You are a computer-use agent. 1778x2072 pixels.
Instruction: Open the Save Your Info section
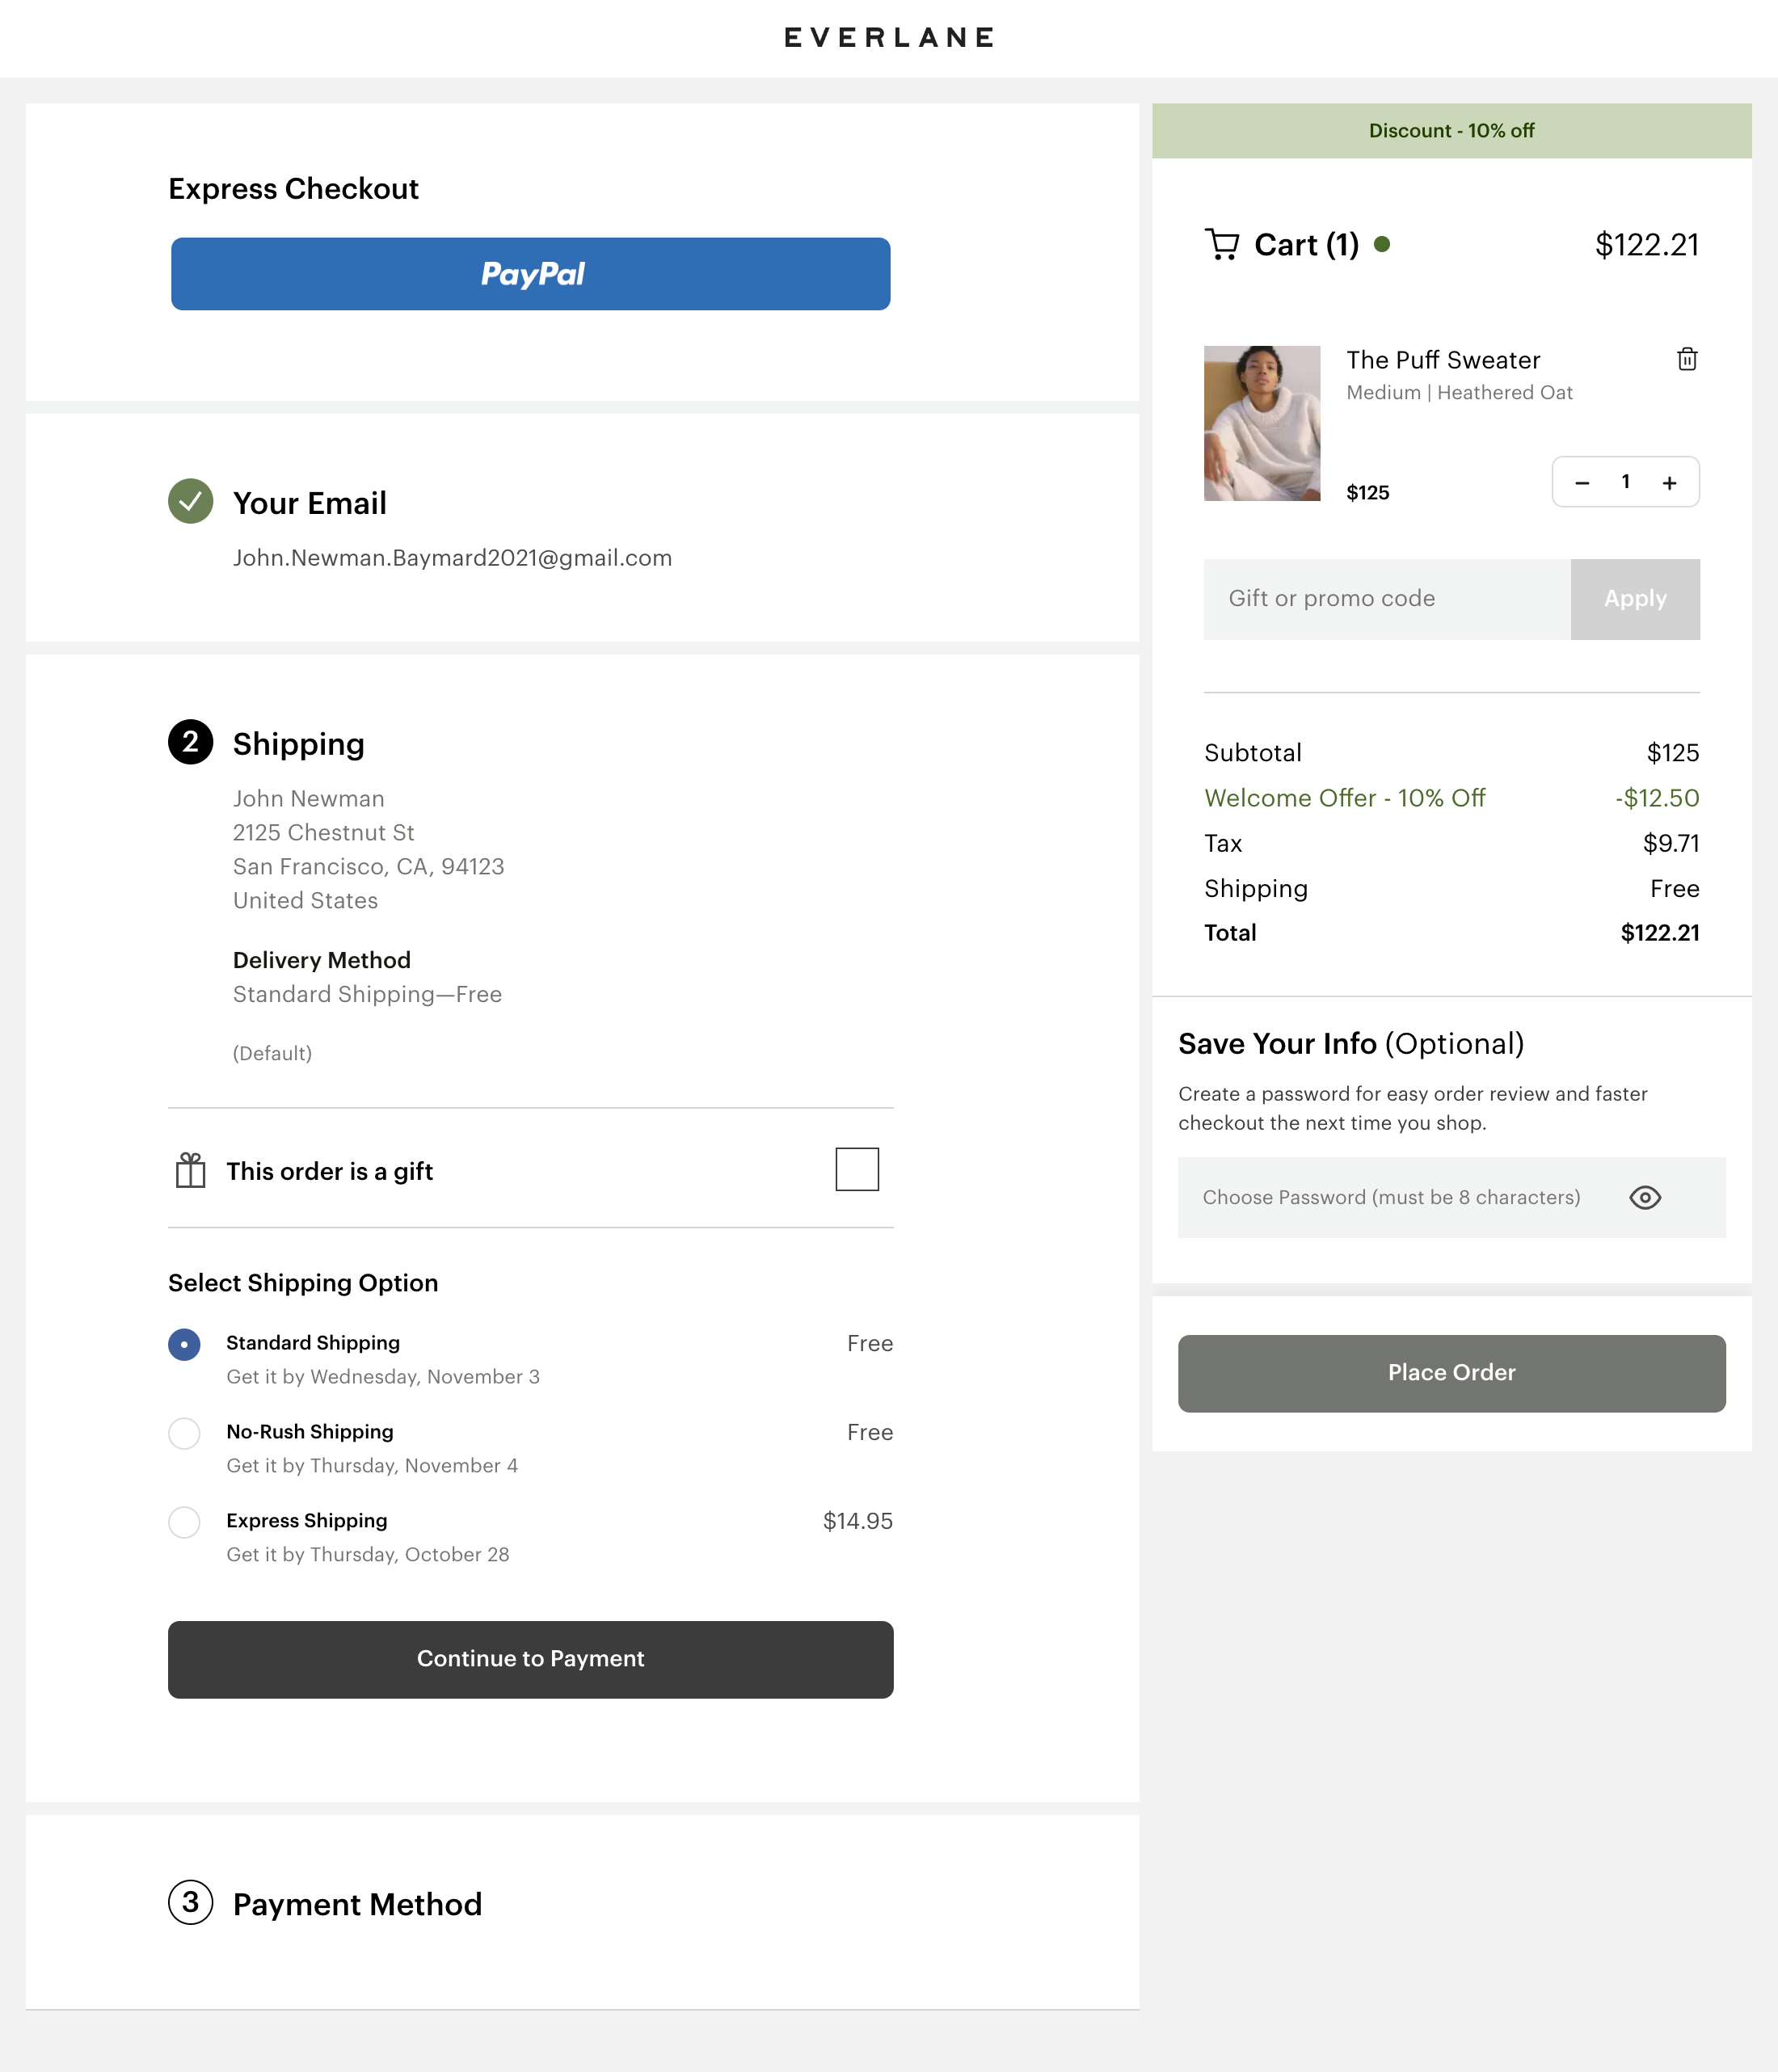(x=1350, y=1043)
